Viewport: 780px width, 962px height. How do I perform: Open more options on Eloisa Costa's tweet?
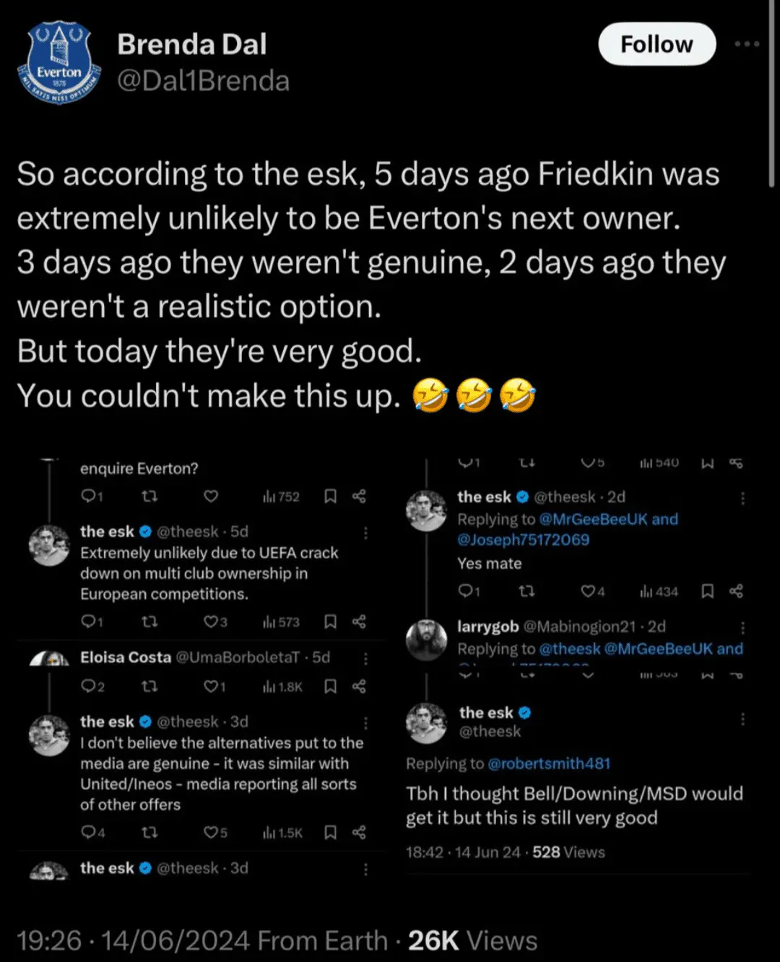click(x=365, y=658)
